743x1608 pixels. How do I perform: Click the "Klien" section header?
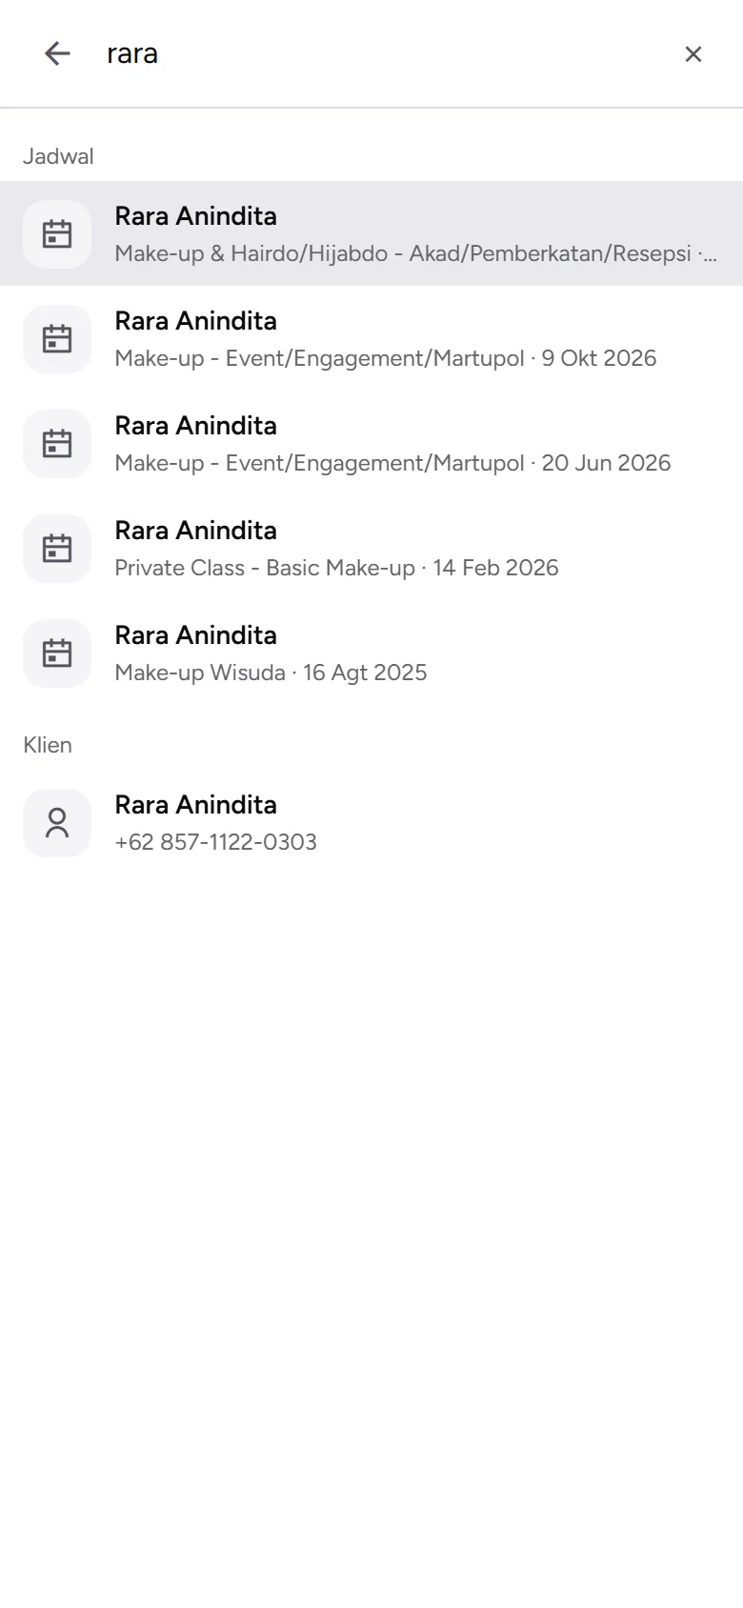tap(48, 745)
